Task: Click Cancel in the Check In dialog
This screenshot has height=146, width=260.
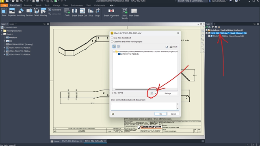Action: [x=173, y=114]
